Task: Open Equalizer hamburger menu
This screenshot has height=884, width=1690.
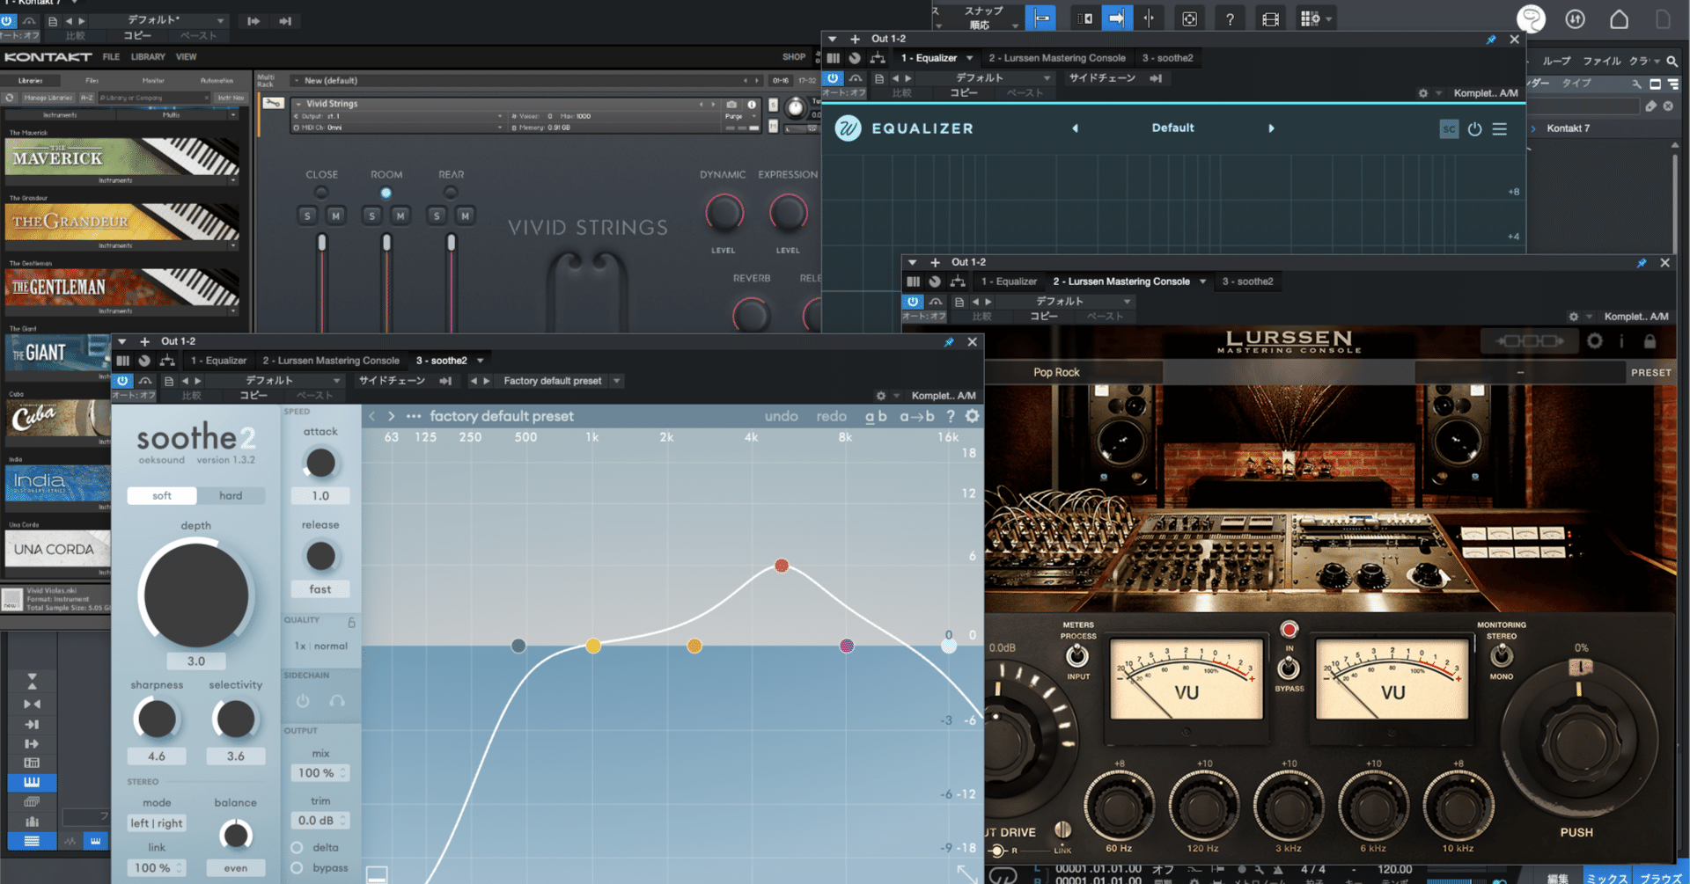Action: (1500, 128)
